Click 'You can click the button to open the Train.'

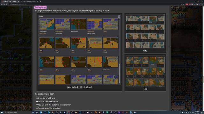(55, 105)
